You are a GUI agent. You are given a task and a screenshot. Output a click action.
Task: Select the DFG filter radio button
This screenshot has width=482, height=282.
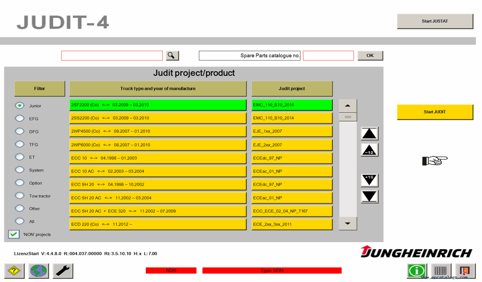(20, 132)
